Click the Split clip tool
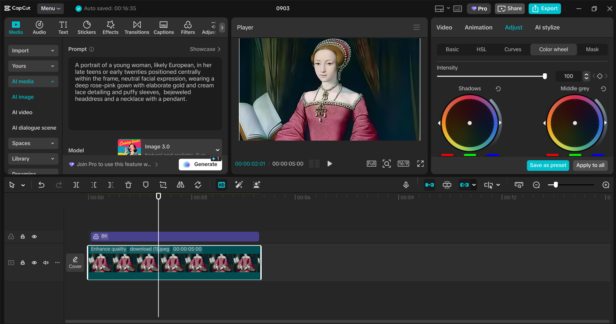This screenshot has height=324, width=616. (x=76, y=185)
